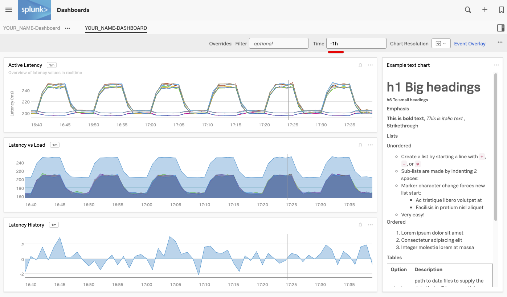
Task: Select the YOUR_NAME-Dashboard group tab
Action: point(32,28)
